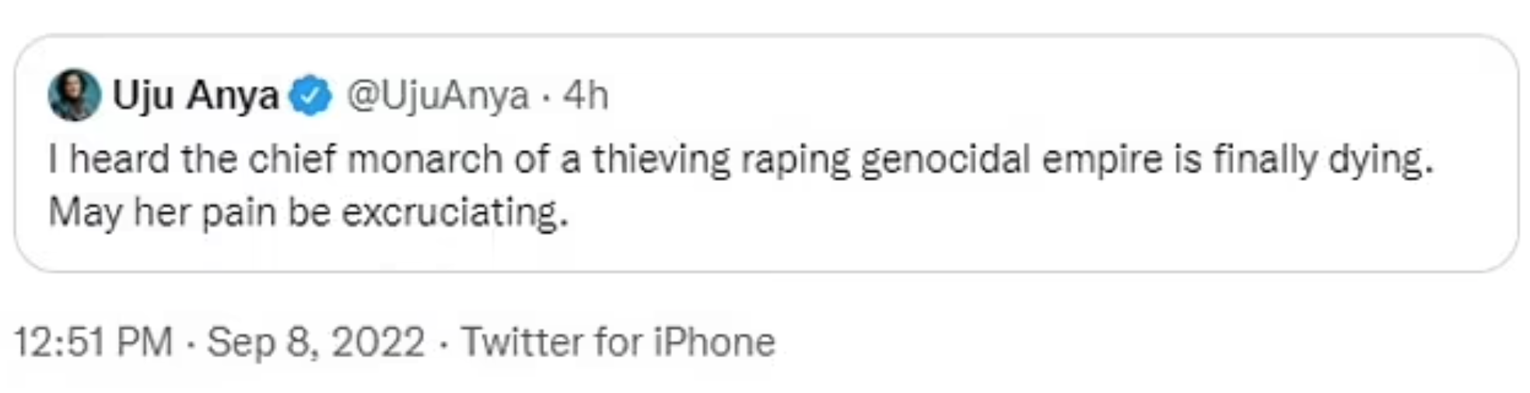Click the word "iPhone" in the source label

pos(714,342)
